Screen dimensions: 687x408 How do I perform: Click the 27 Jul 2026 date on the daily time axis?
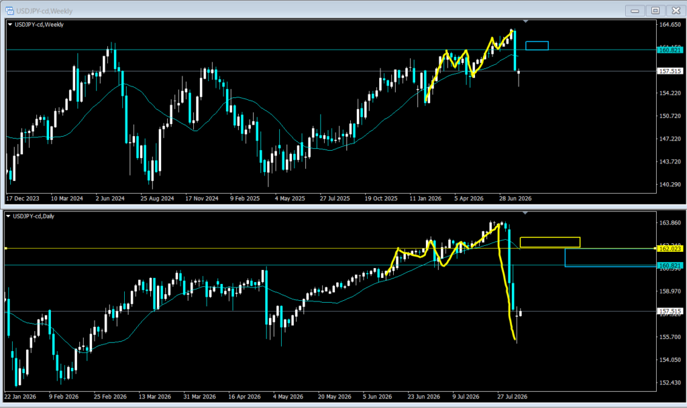512,397
